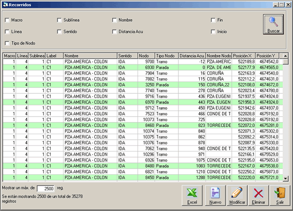Screen dimensions: 293x211
Task: Toggle the Sublínea checkbox
Action: click(59, 20)
